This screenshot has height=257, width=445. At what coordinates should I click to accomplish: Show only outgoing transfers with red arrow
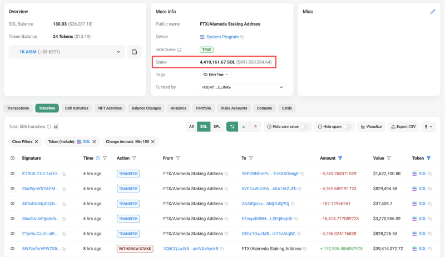[255, 127]
